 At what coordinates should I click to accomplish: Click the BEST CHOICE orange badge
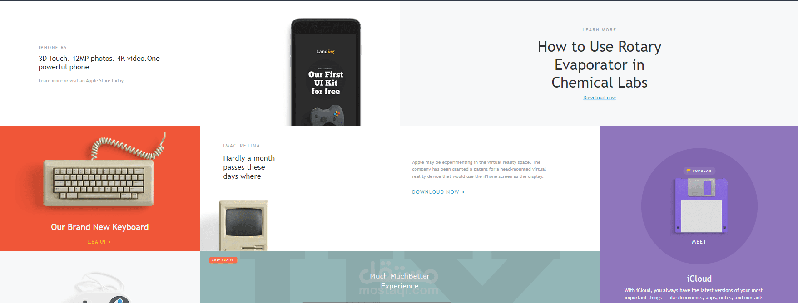223,260
